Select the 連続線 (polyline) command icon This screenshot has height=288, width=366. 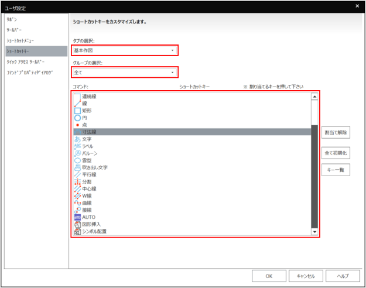click(77, 97)
